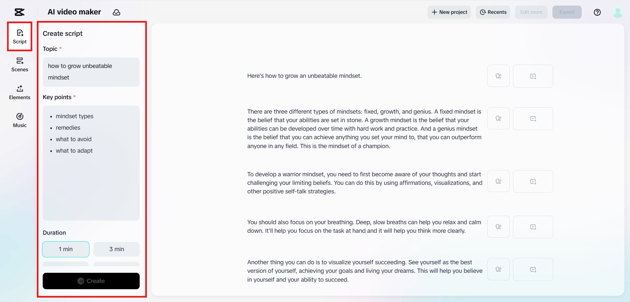Add media to the warrior mindset paragraph
Viewport: 630px width, 302px height.
click(x=533, y=181)
